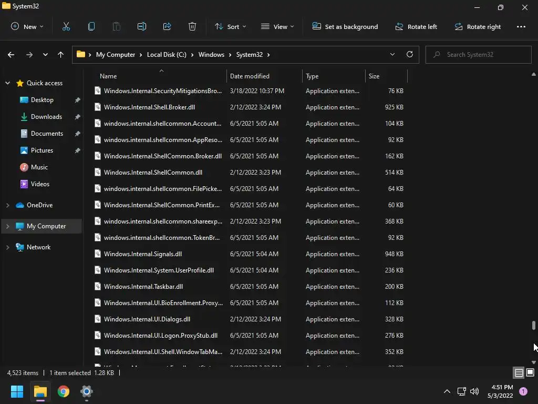Open the New dropdown menu
The image size is (538, 404).
point(27,26)
